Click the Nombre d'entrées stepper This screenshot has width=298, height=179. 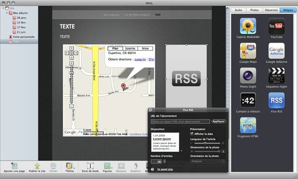164,161
